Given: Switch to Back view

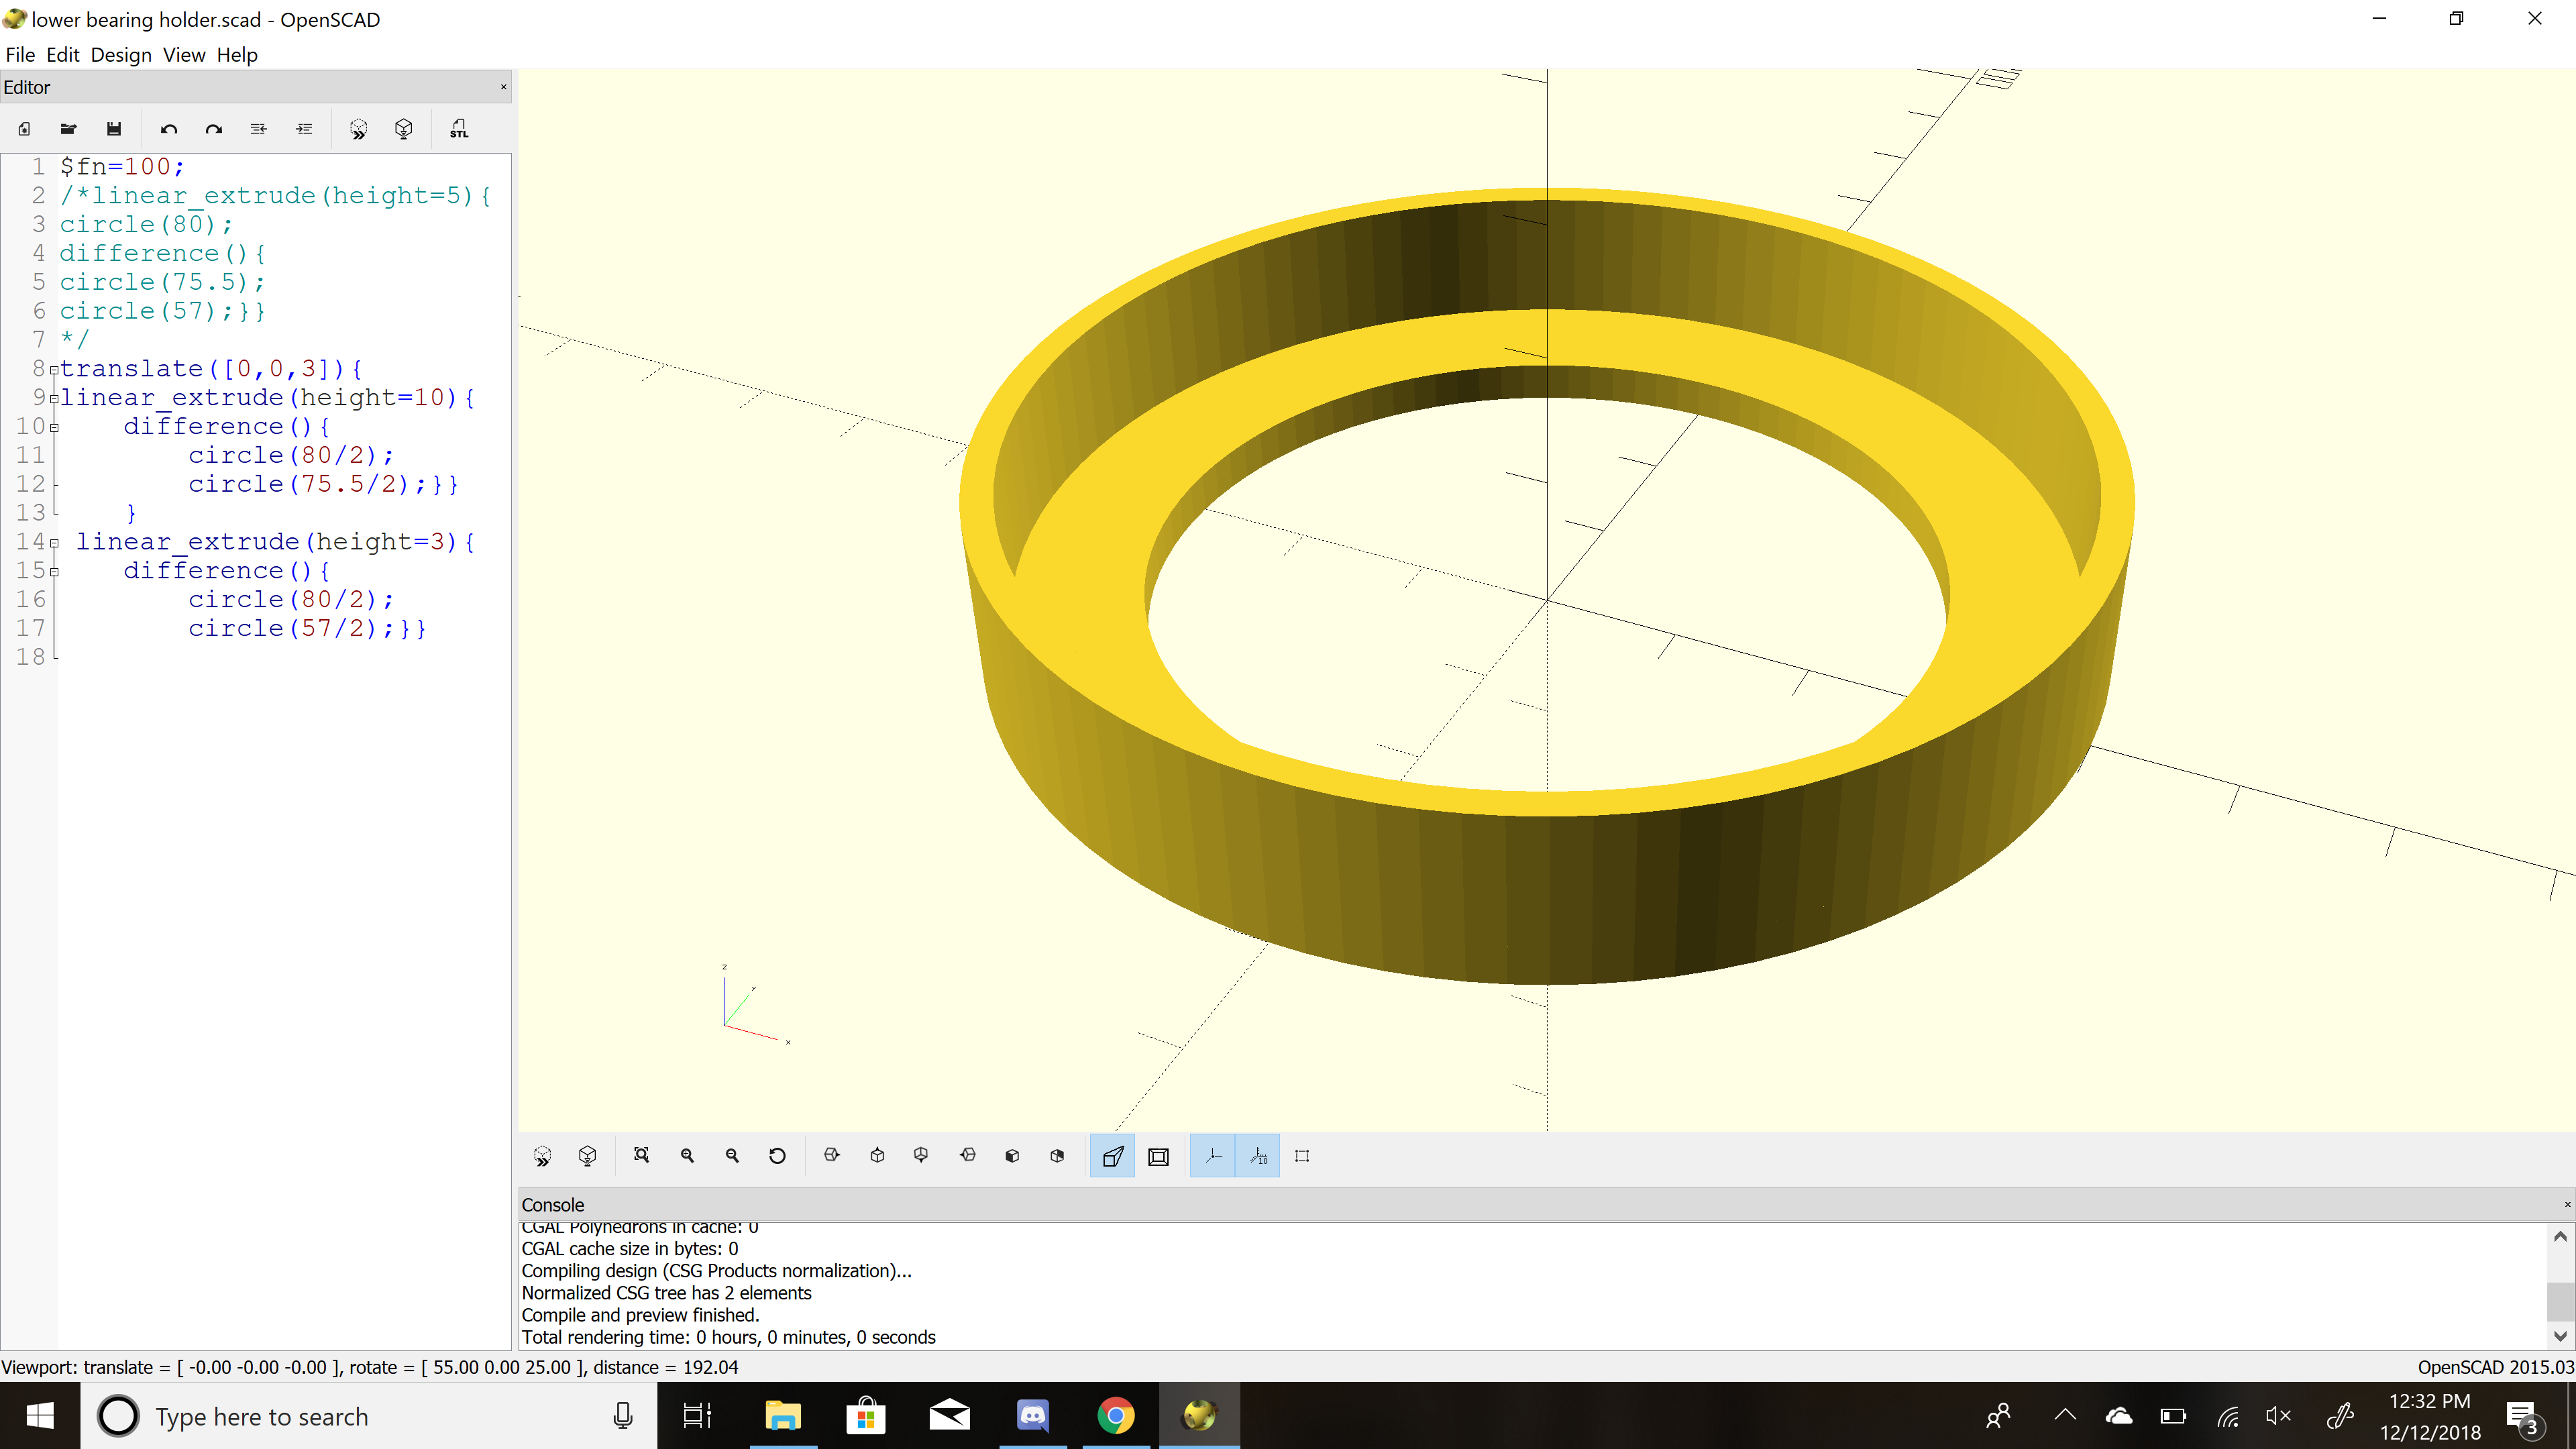Looking at the screenshot, I should click(1057, 1156).
